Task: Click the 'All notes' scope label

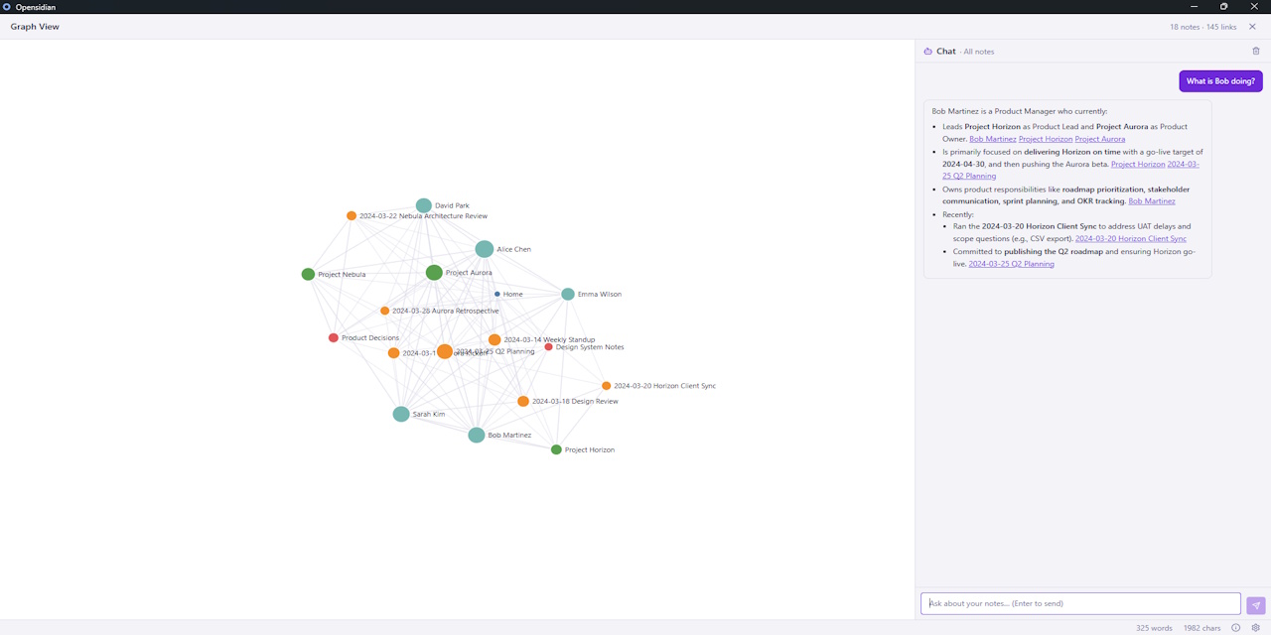Action: (978, 52)
